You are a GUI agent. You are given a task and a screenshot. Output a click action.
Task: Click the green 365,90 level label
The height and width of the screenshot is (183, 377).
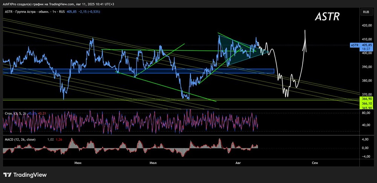[x=368, y=108]
